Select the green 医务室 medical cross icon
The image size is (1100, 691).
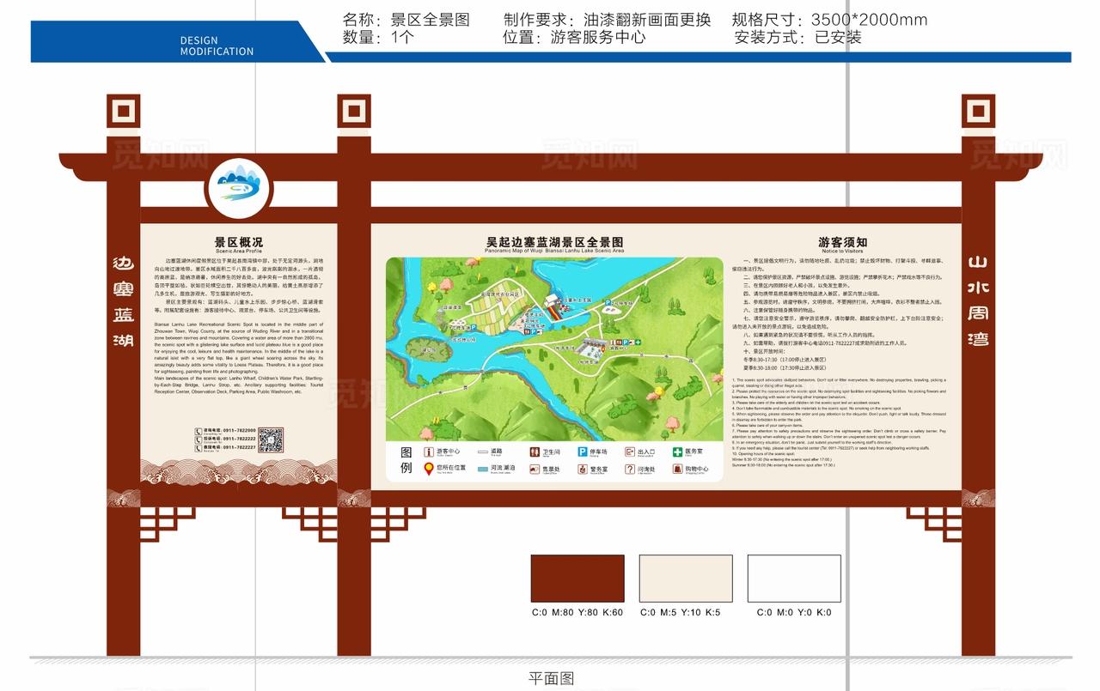[x=676, y=451]
